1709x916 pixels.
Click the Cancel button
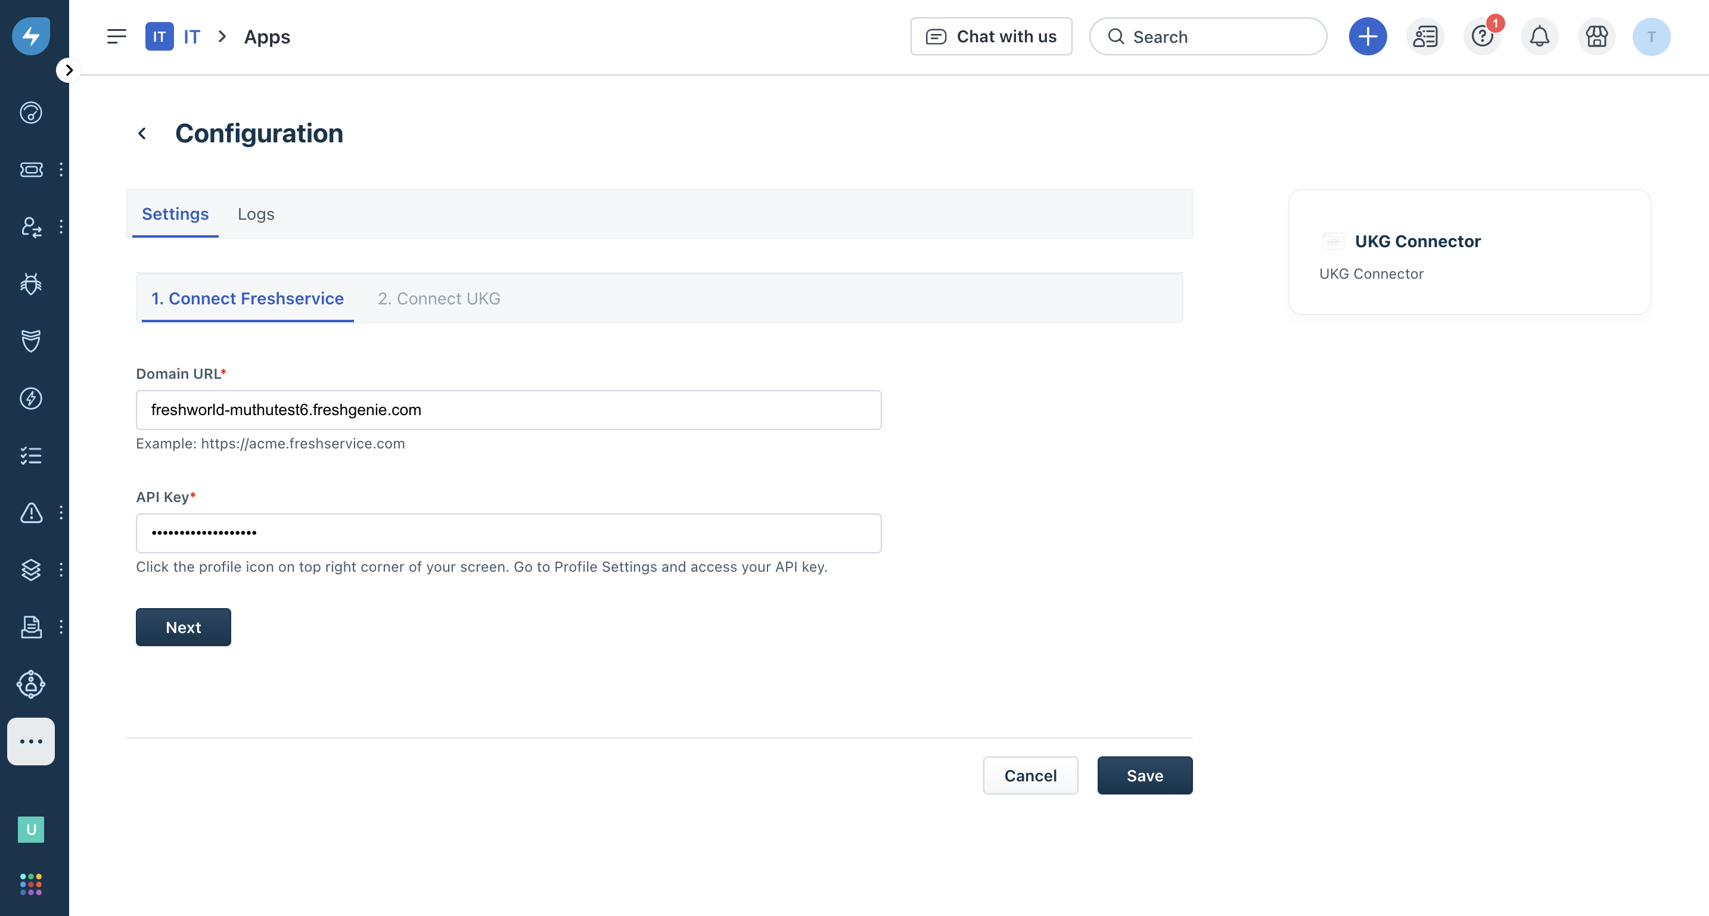click(1030, 775)
